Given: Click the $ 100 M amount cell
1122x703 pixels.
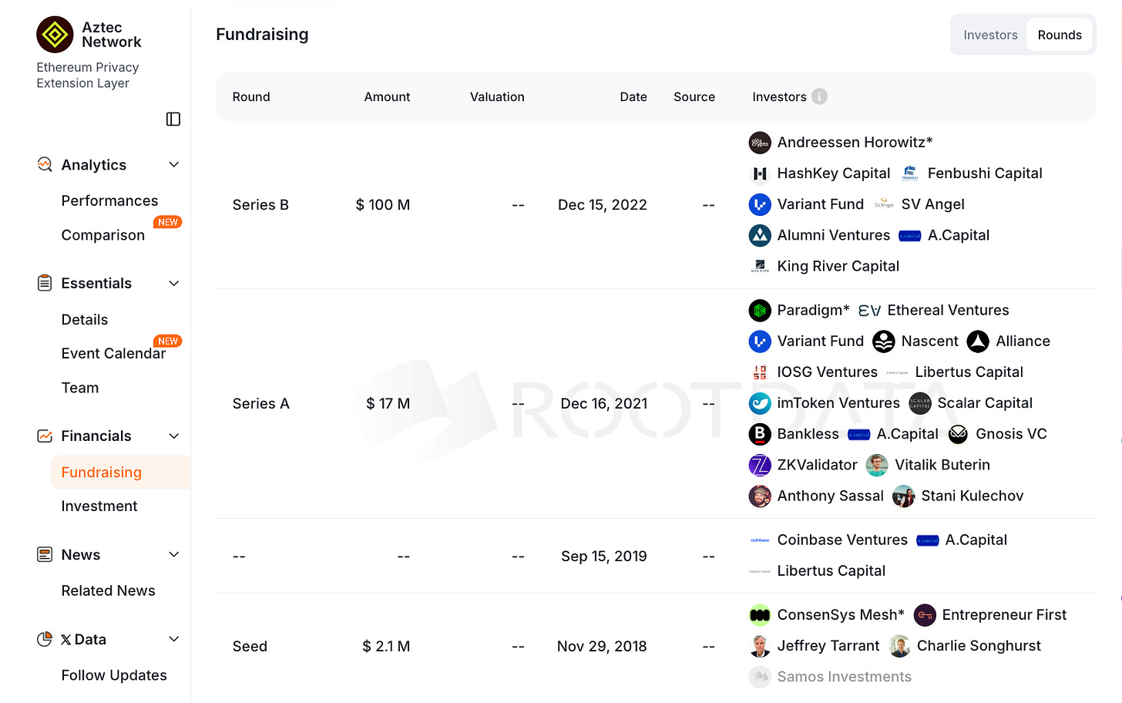Looking at the screenshot, I should (382, 204).
